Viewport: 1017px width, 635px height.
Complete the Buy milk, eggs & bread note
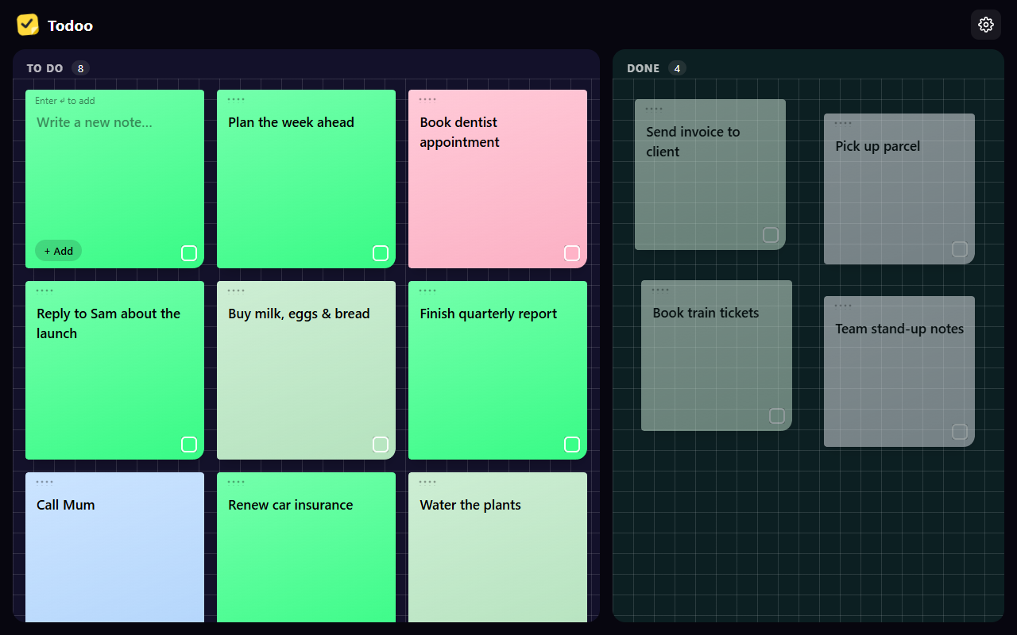pyautogui.click(x=381, y=444)
